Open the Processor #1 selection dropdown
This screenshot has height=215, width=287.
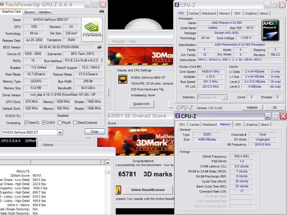click(x=224, y=97)
